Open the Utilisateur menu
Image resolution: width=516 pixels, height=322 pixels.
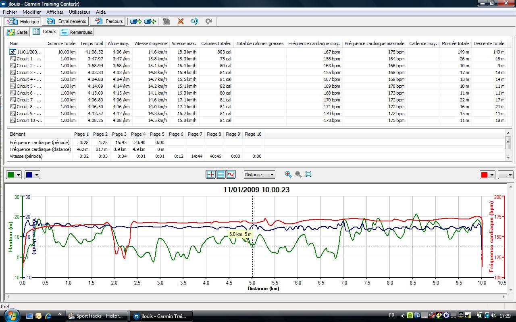pyautogui.click(x=79, y=12)
